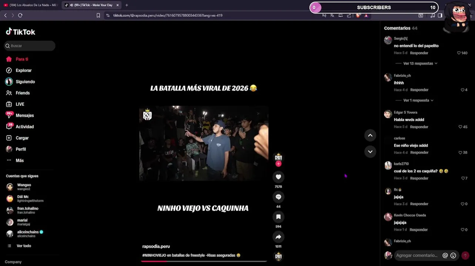Bookmark this page in browser
475x266 pixels.
coord(98,15)
